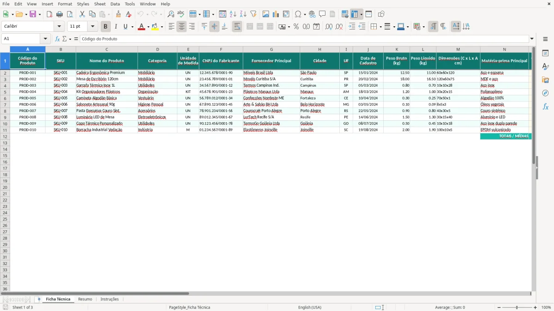Screen dimensions: 554x311
Task: Toggle Freeze Rows and Columns
Action: tap(355, 14)
